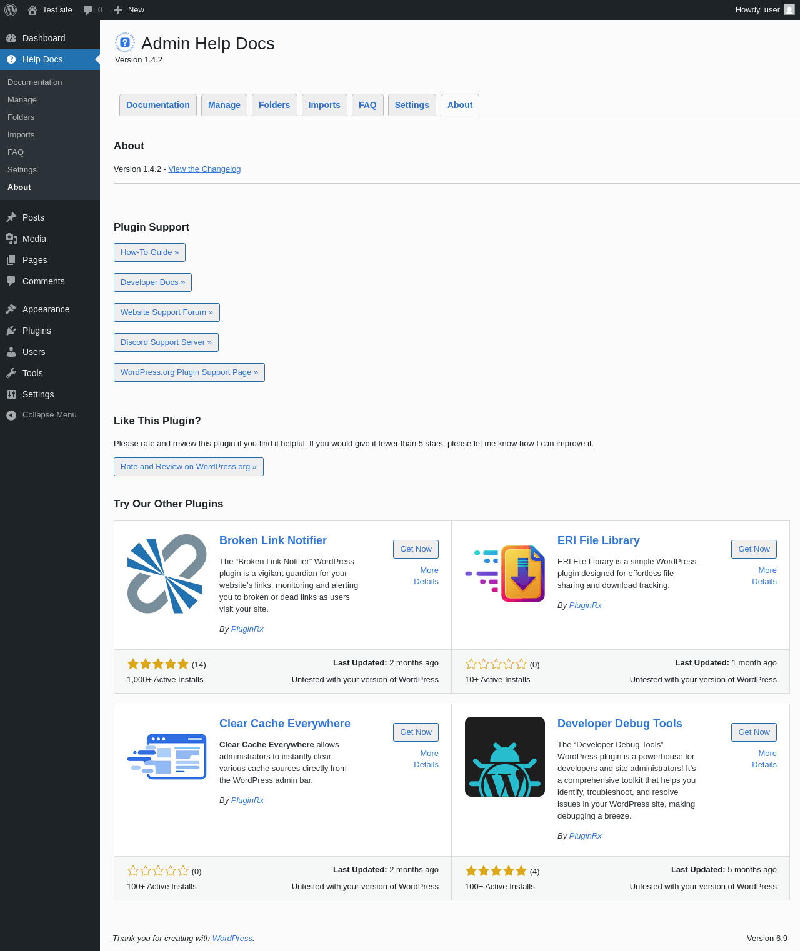Click the Broken Link Notifier title link
800x951 pixels.
point(273,540)
